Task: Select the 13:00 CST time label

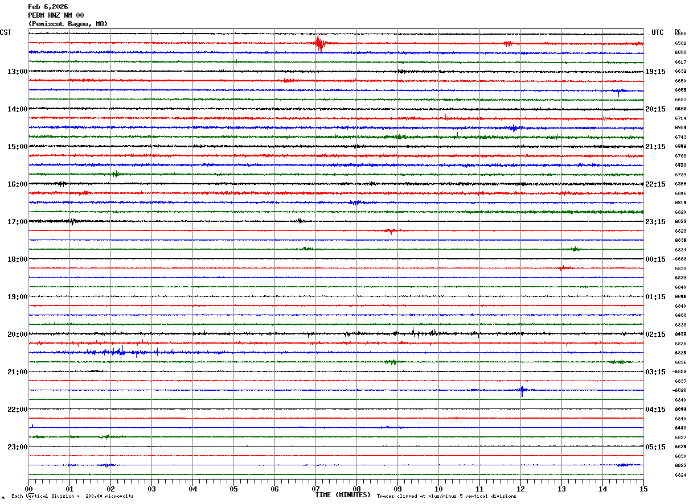Action: [17, 72]
